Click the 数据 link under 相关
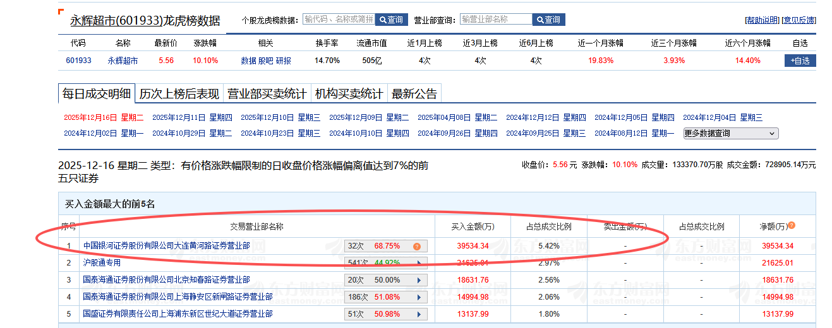 [248, 61]
